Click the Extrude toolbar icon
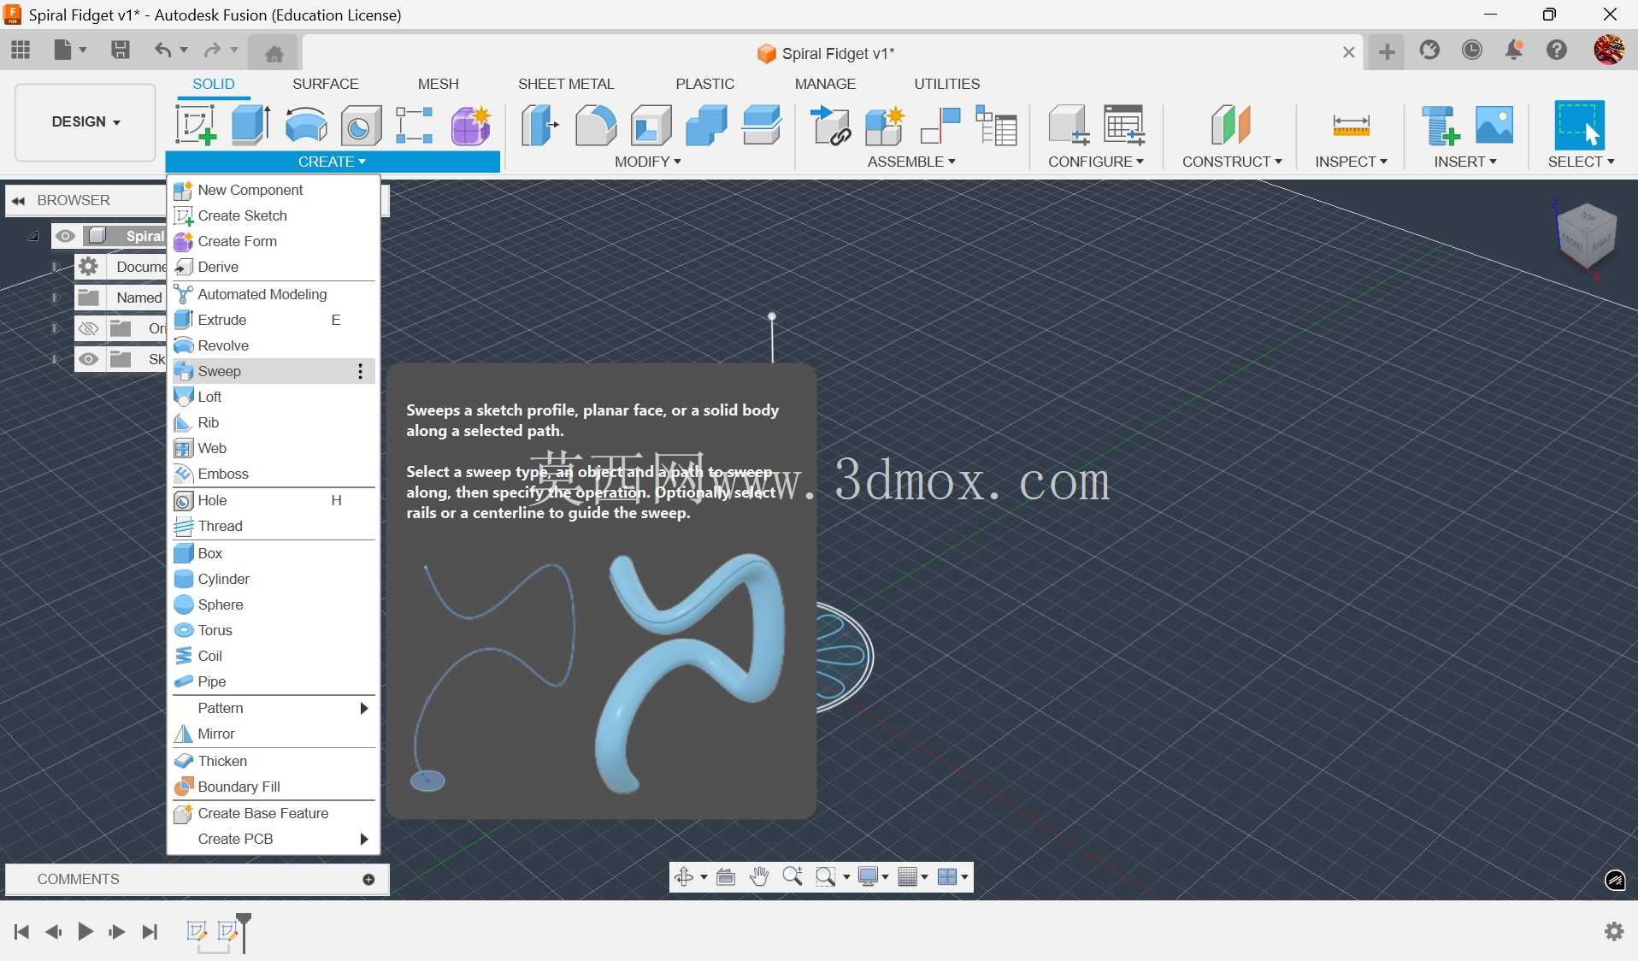1638x961 pixels. 250,125
